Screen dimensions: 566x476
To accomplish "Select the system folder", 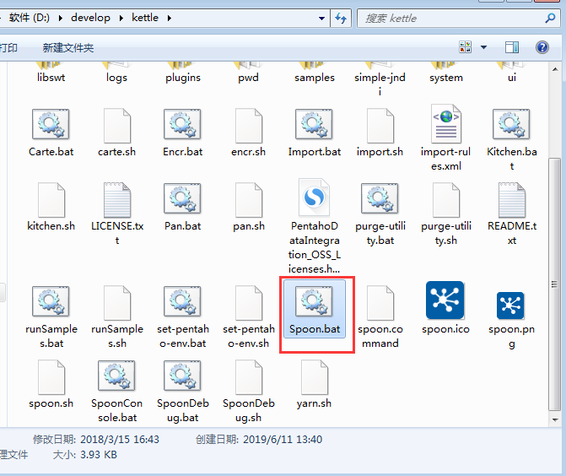I will (445, 73).
